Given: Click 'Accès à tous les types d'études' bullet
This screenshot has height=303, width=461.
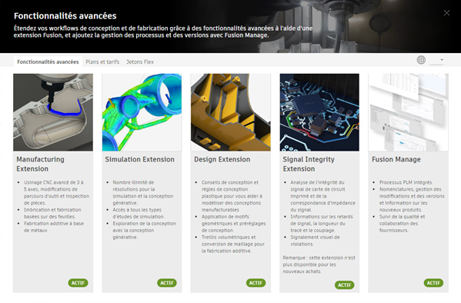Looking at the screenshot, I should pos(139,213).
